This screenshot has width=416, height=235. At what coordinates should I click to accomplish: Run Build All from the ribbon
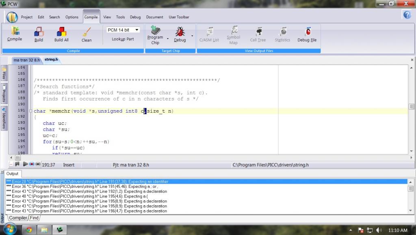pyautogui.click(x=61, y=34)
